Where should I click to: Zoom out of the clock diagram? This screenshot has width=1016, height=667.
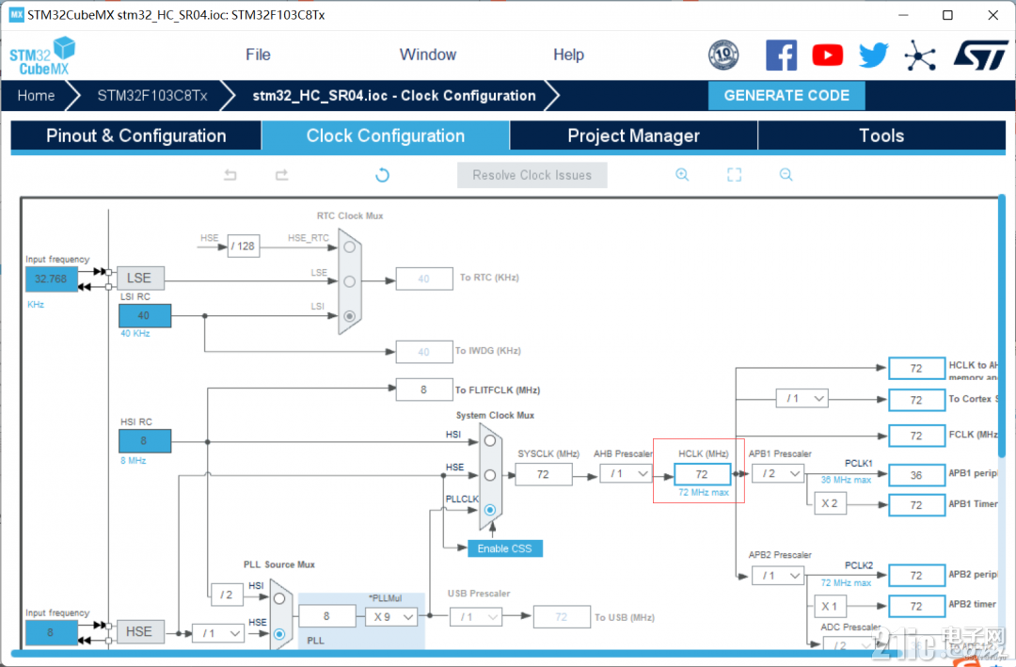(786, 175)
